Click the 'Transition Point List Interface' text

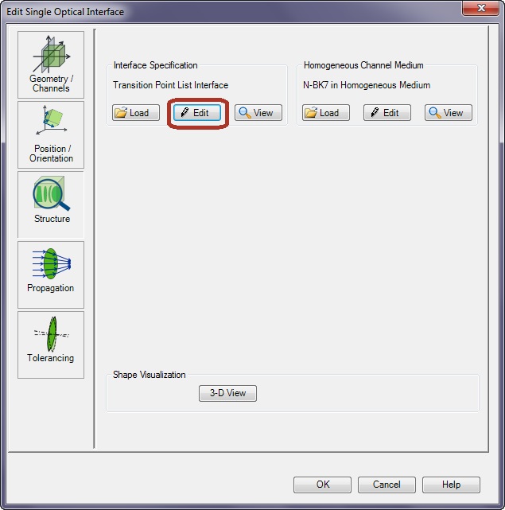point(170,85)
